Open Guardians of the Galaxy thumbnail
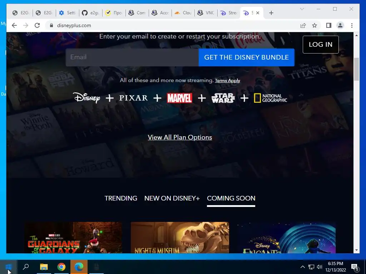Image resolution: width=366 pixels, height=274 pixels. (73, 237)
